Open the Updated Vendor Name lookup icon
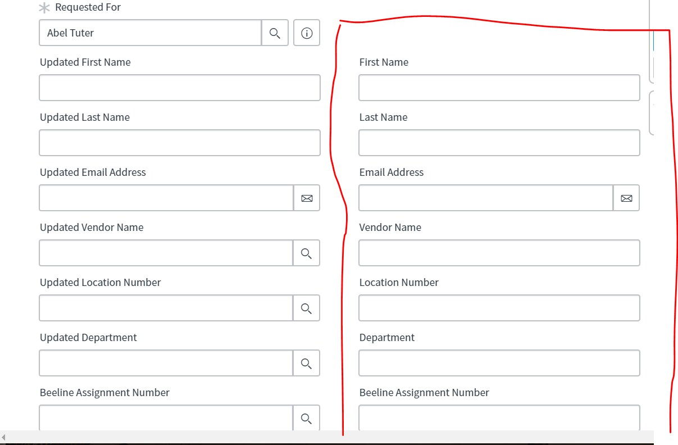 306,253
